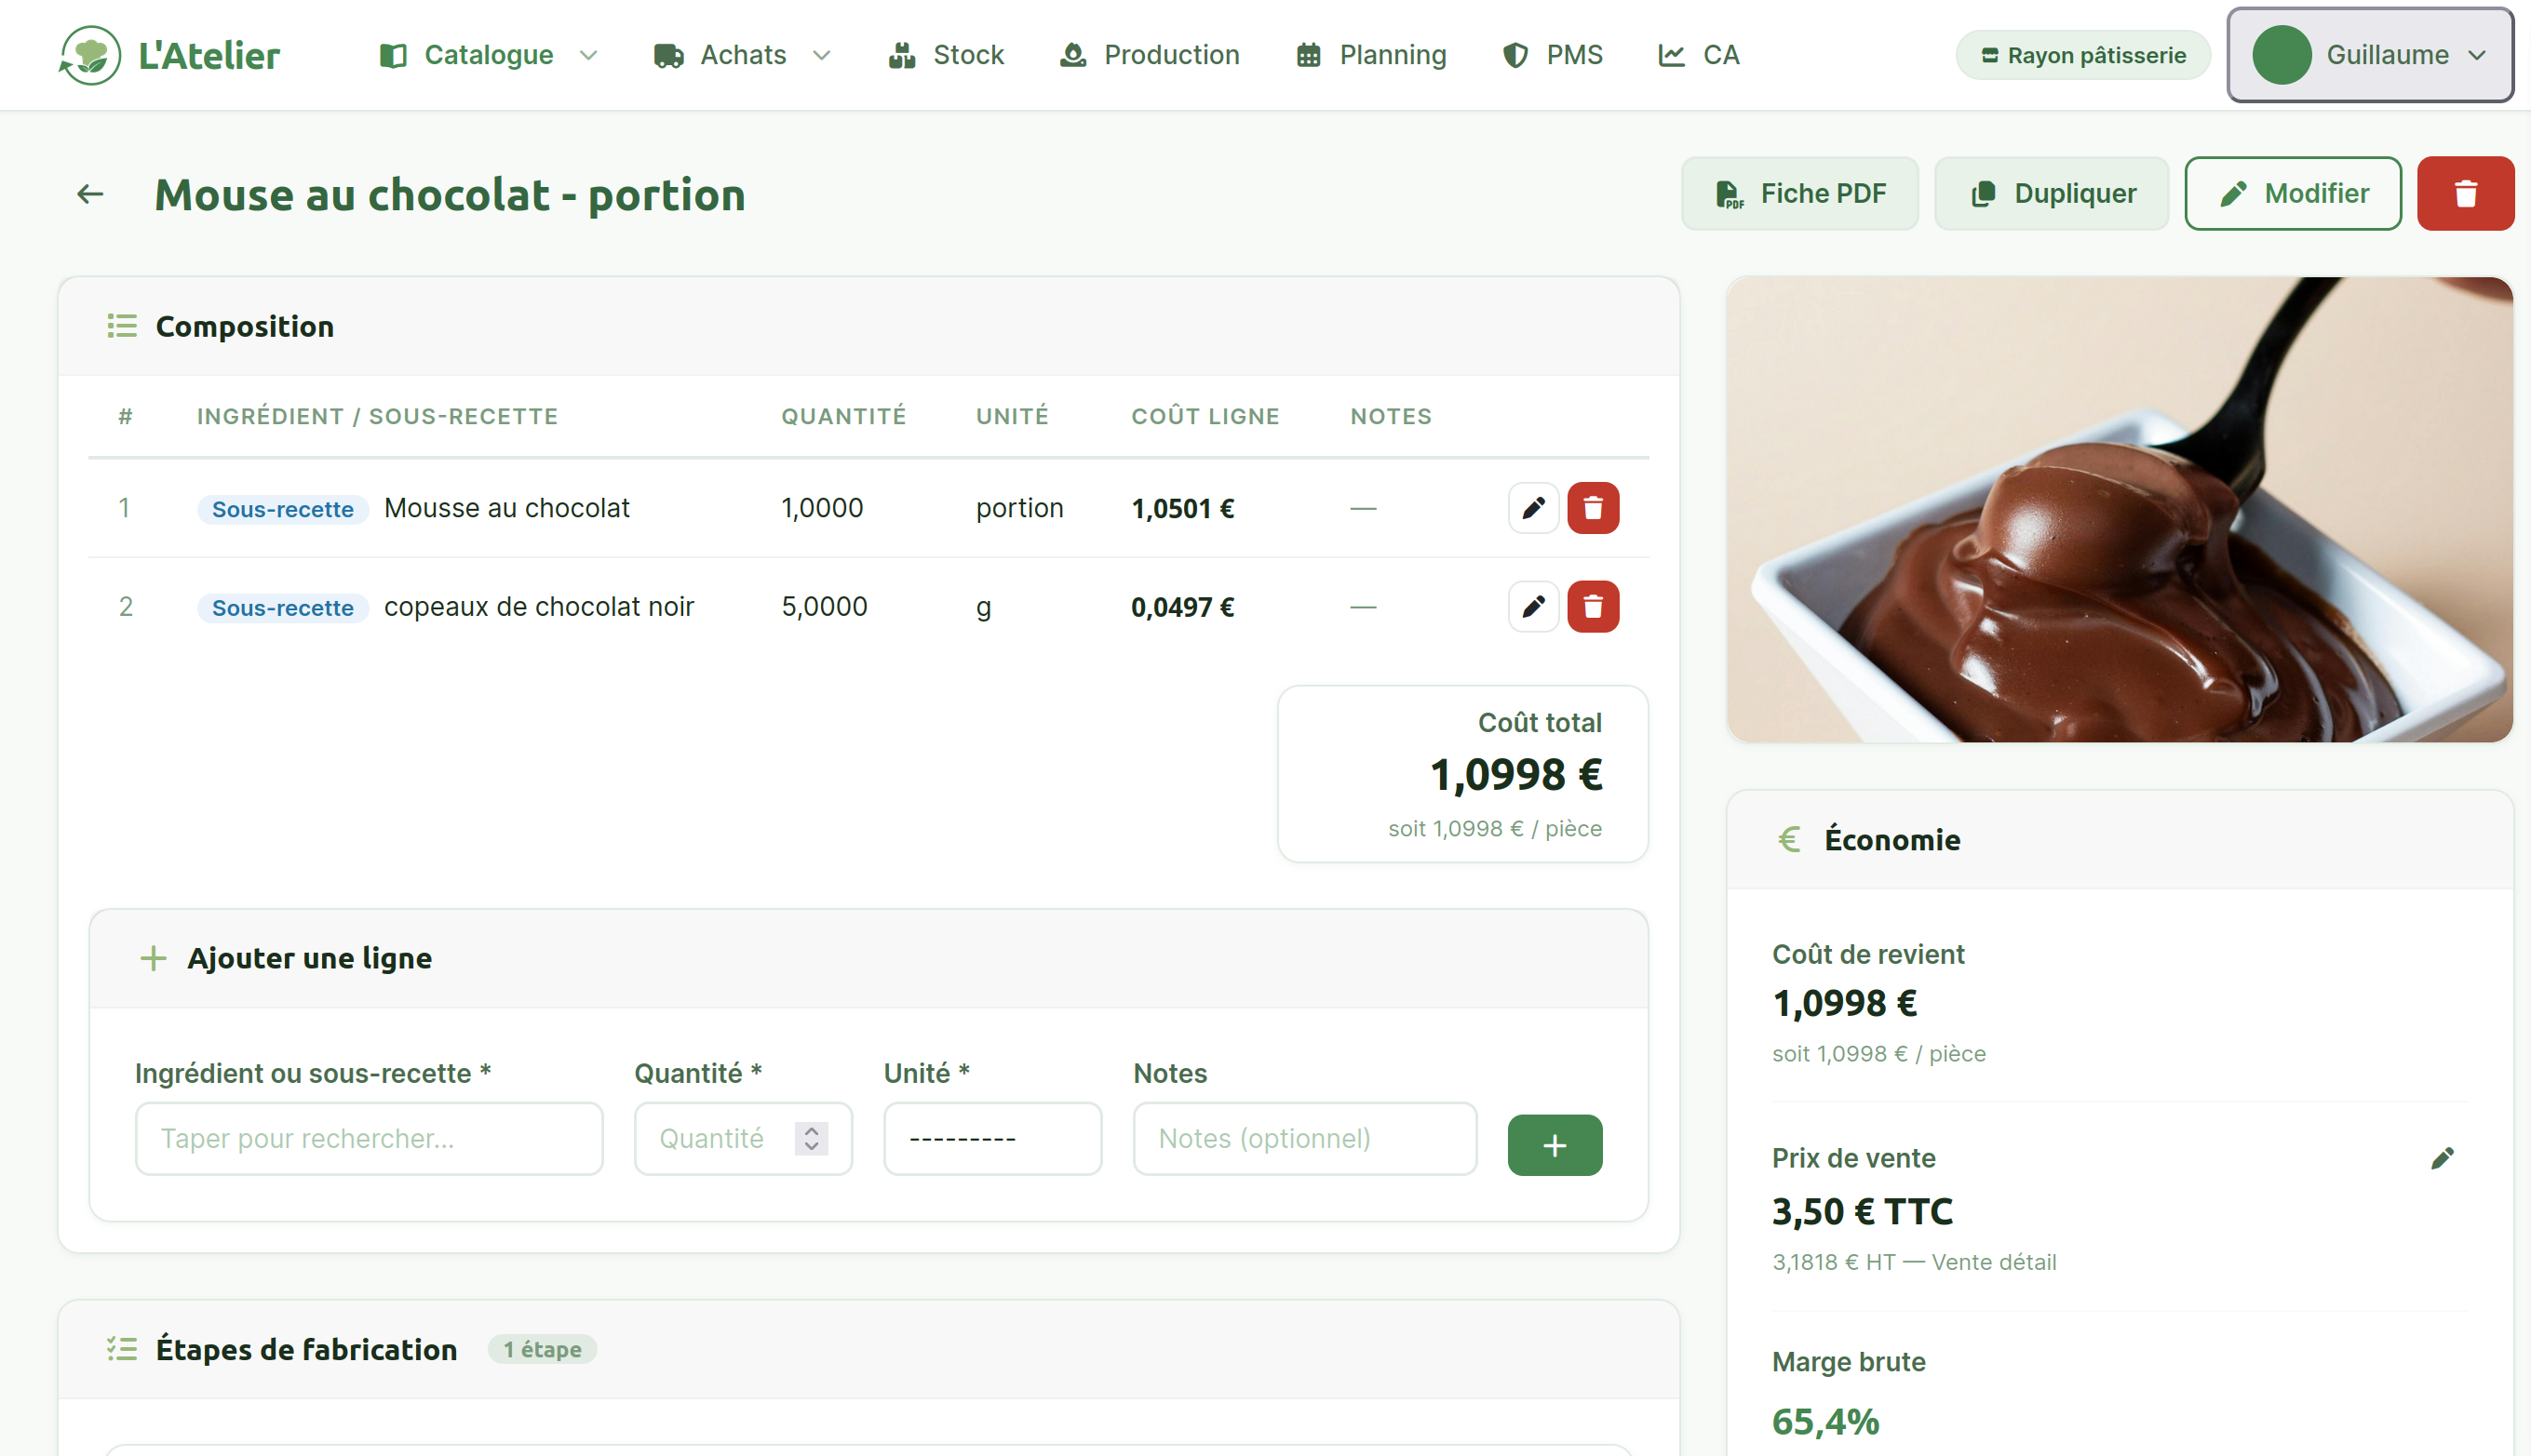Click the ingredient search field Taper pour rechercher
This screenshot has height=1456, width=2531.
(368, 1138)
